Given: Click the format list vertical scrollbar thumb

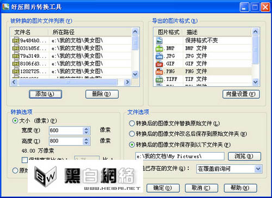Looking at the screenshot, I should 255,50.
